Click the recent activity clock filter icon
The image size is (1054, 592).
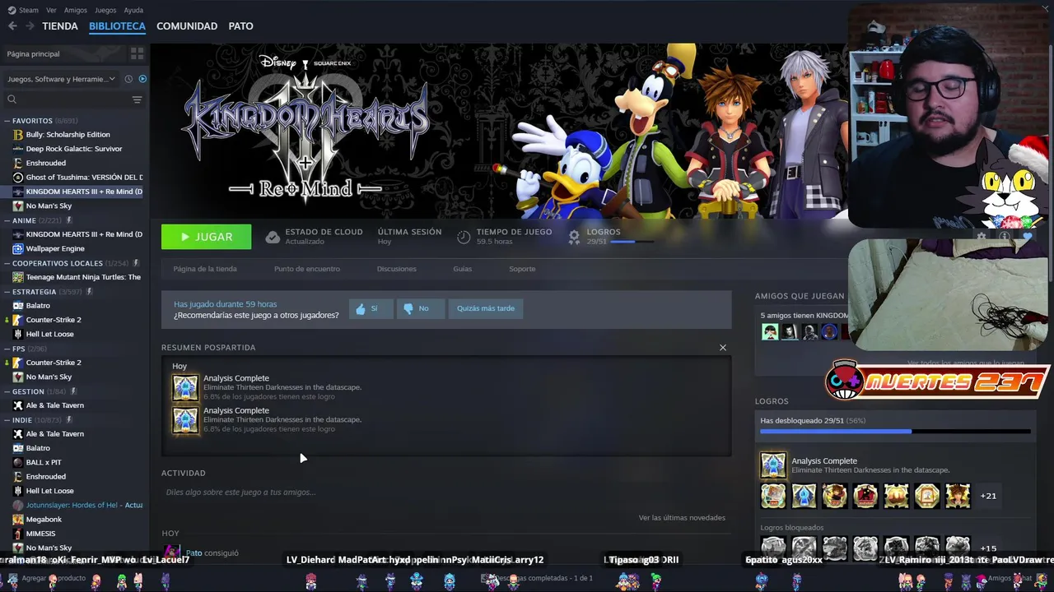click(x=129, y=79)
